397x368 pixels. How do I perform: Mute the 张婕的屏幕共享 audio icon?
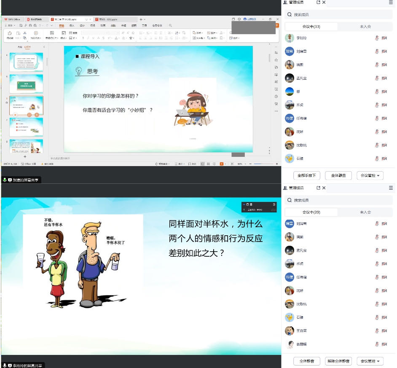click(x=4, y=179)
